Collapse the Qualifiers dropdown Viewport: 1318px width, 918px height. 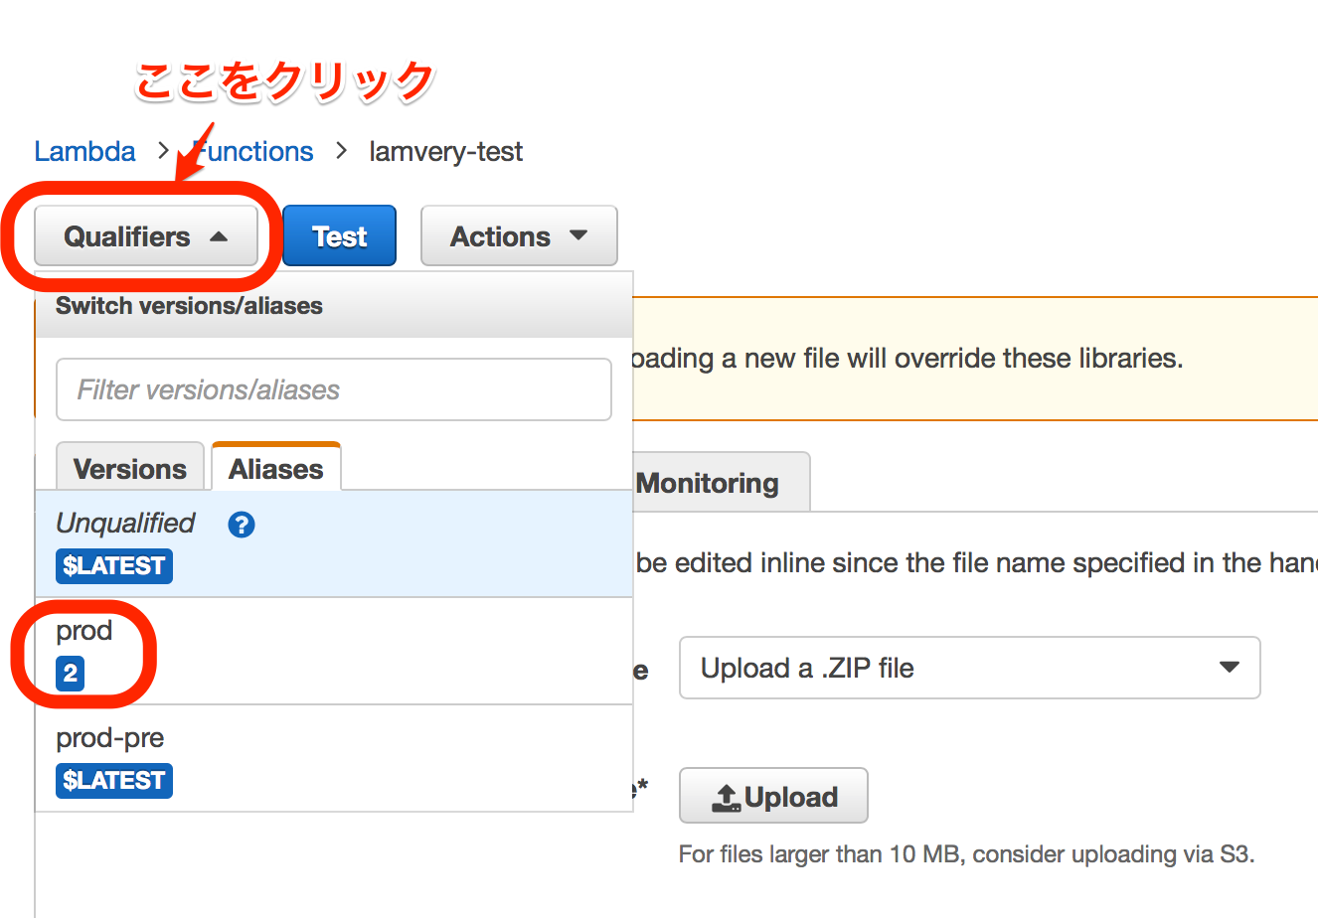coord(146,236)
